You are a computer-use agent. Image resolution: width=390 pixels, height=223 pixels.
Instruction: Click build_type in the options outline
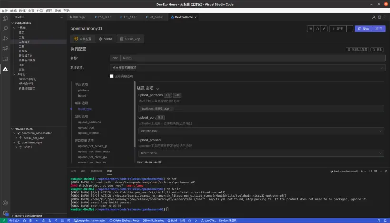(85, 109)
